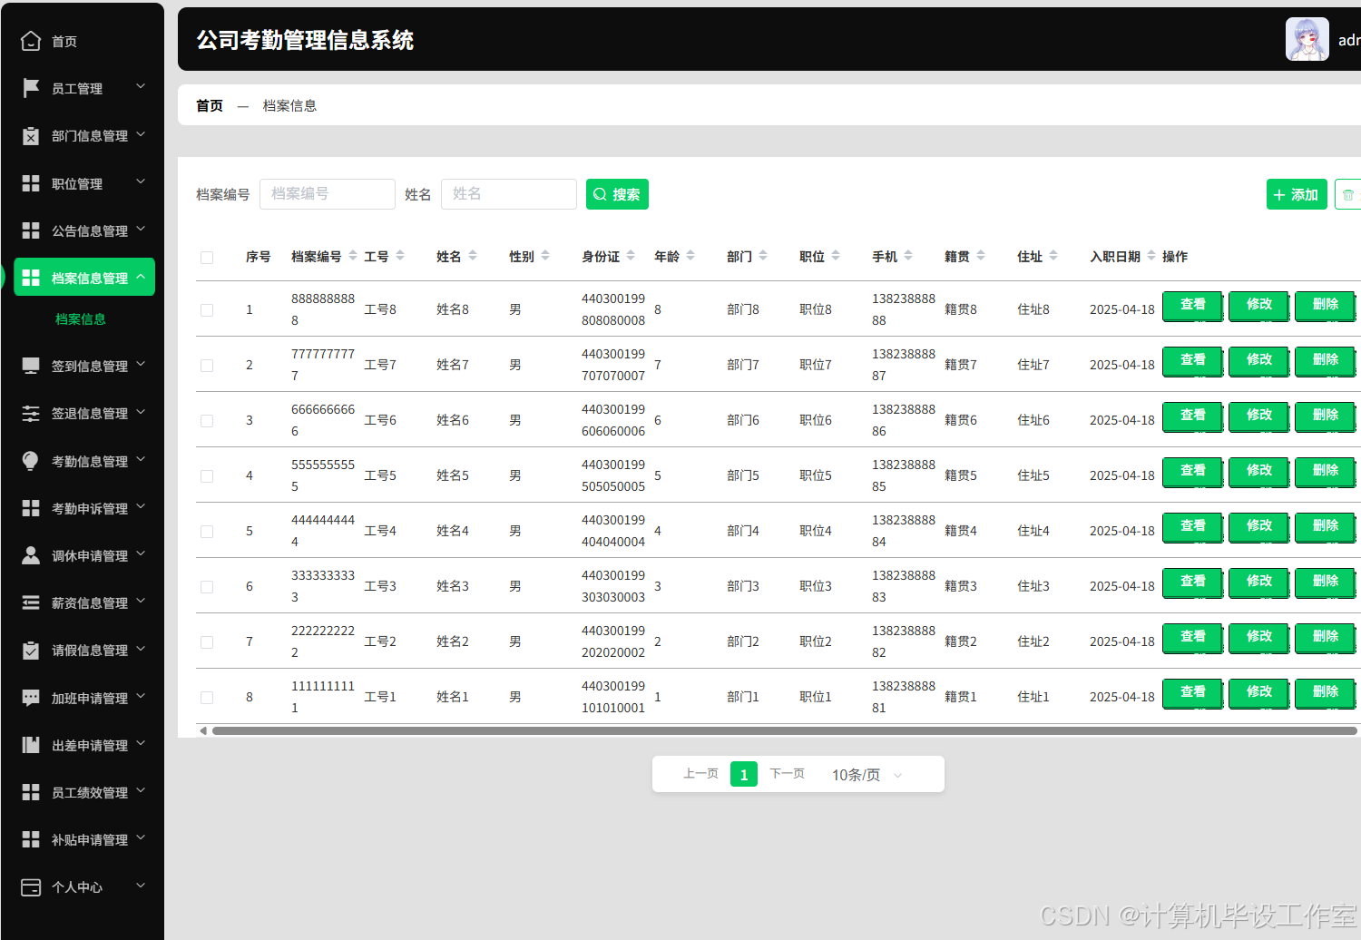The height and width of the screenshot is (940, 1361).
Task: Click the grid icon beside 档案信息管理
Action: (x=31, y=278)
